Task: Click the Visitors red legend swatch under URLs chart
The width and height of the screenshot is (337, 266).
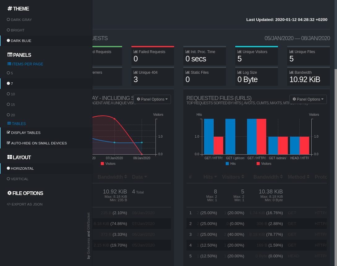Action: (x=258, y=164)
